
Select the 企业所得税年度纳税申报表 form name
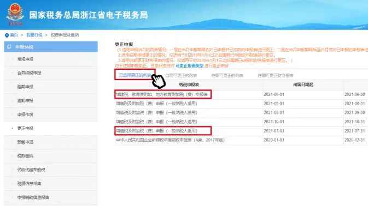(x=170, y=140)
